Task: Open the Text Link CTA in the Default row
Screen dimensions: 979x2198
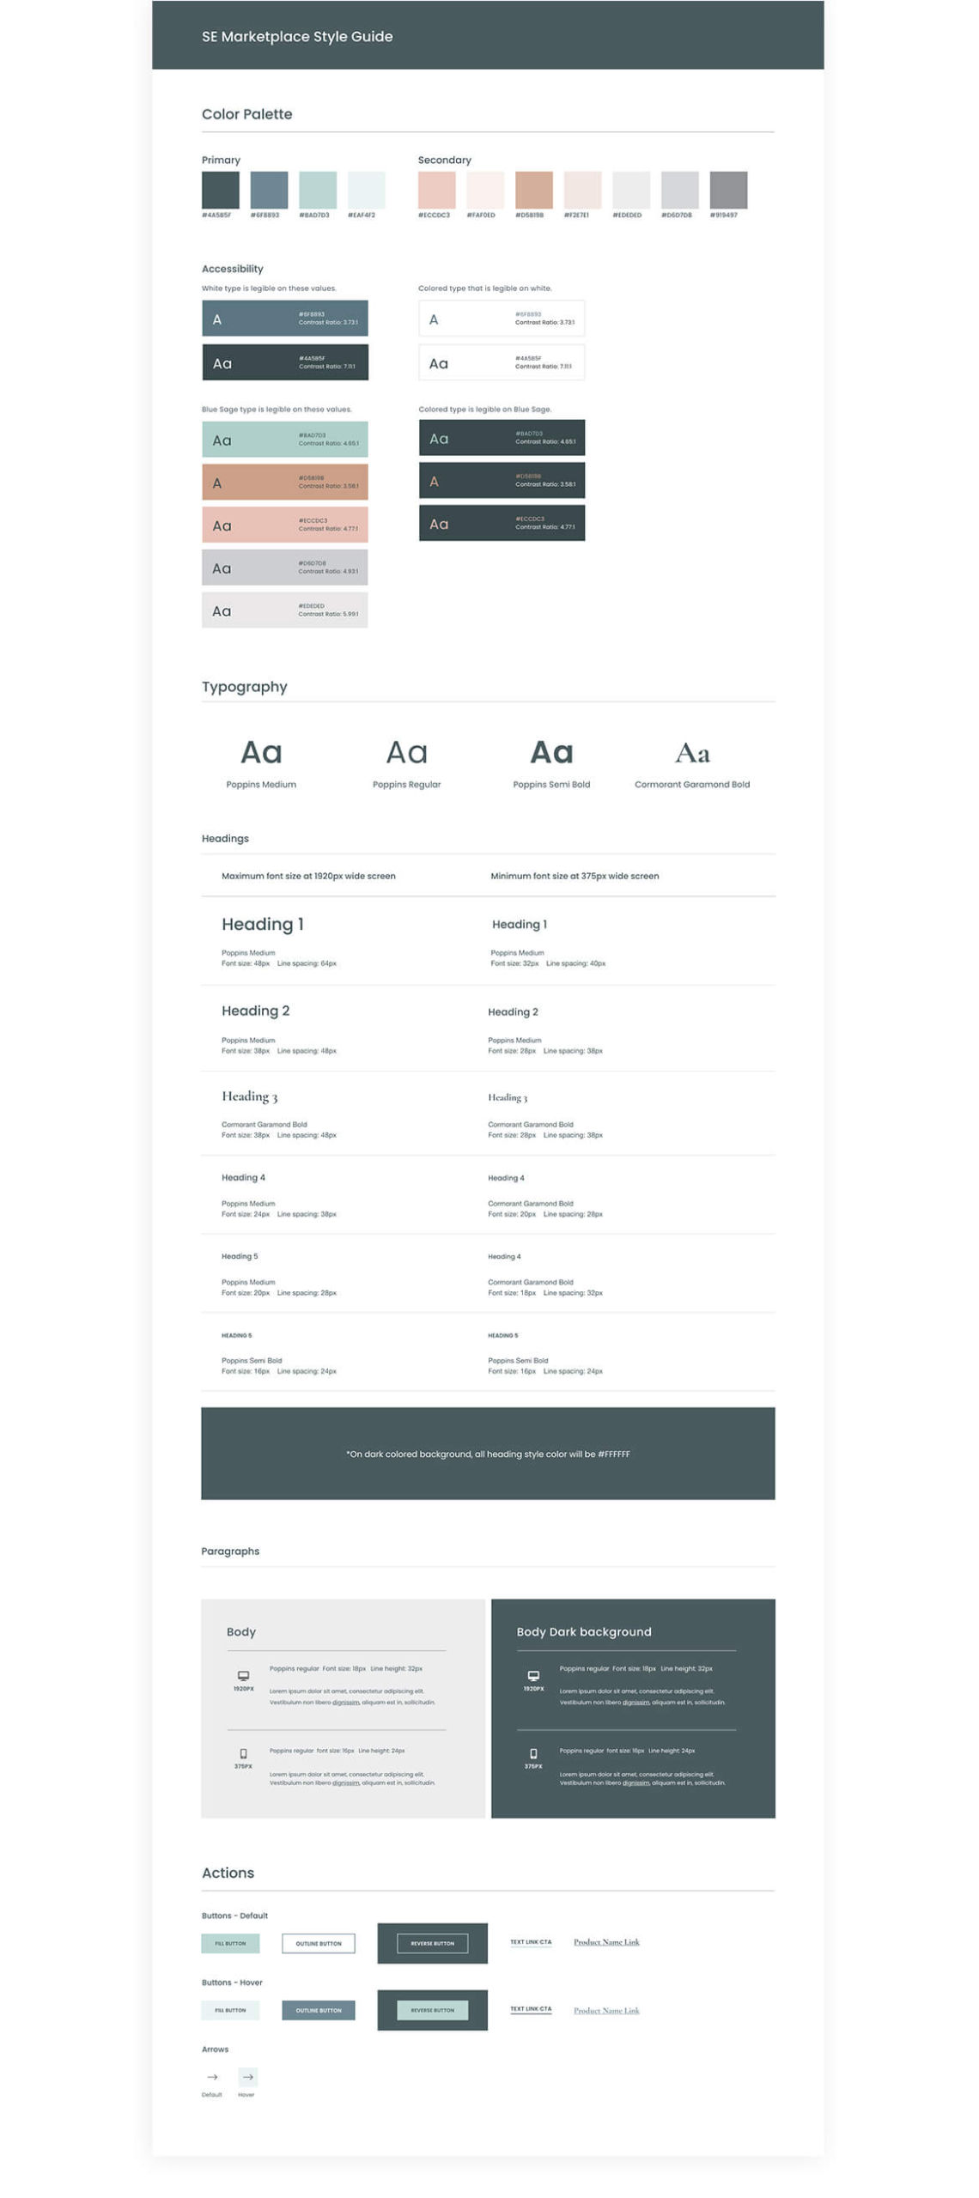Action: [531, 1941]
